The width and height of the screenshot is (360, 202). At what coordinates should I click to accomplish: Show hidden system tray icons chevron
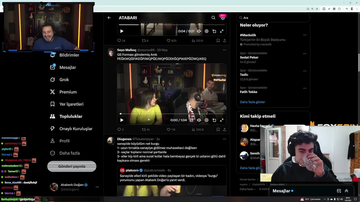click(324, 199)
